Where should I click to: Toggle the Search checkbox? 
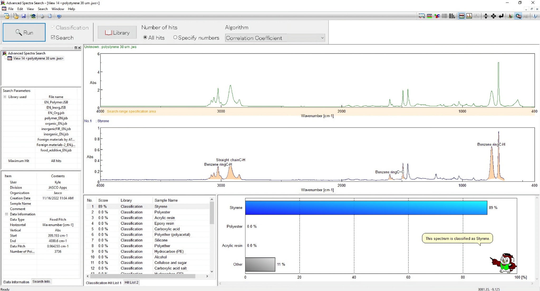[53, 37]
